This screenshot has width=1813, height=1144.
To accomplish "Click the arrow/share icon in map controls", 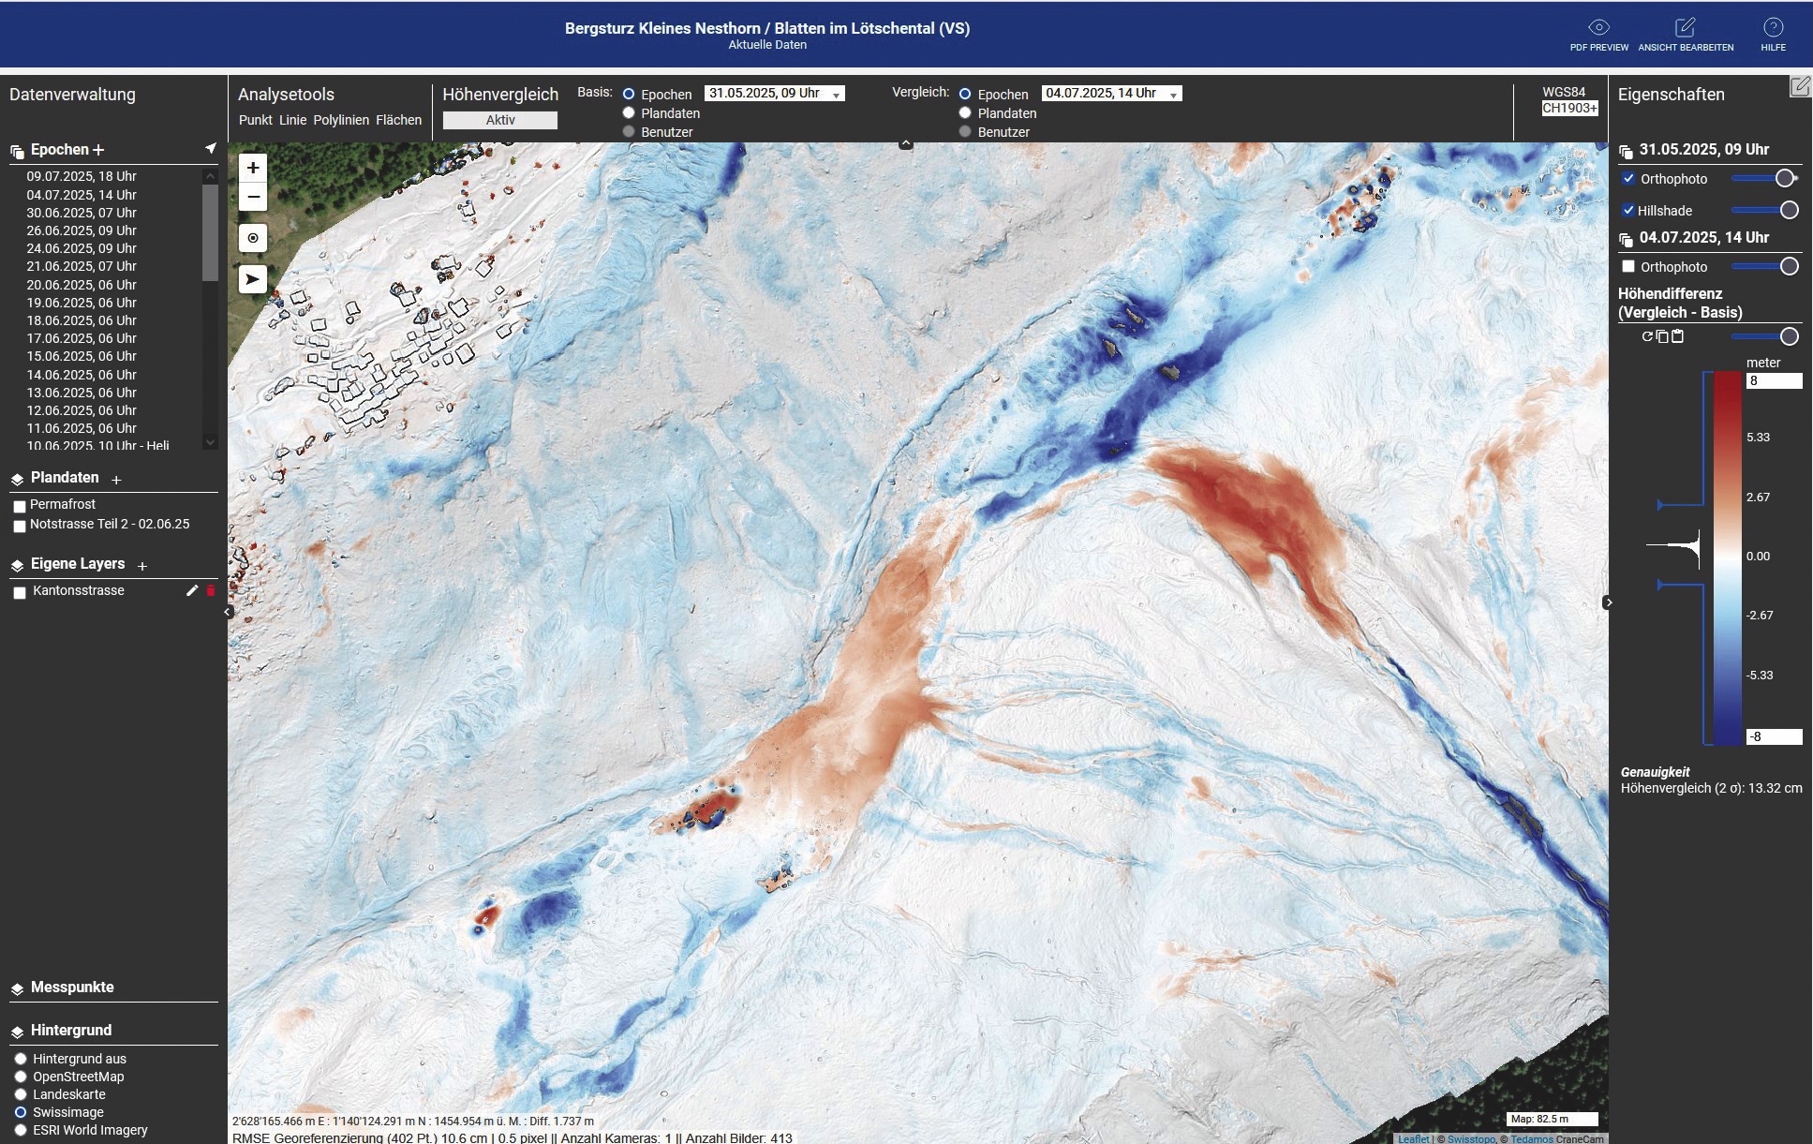I will pos(251,278).
